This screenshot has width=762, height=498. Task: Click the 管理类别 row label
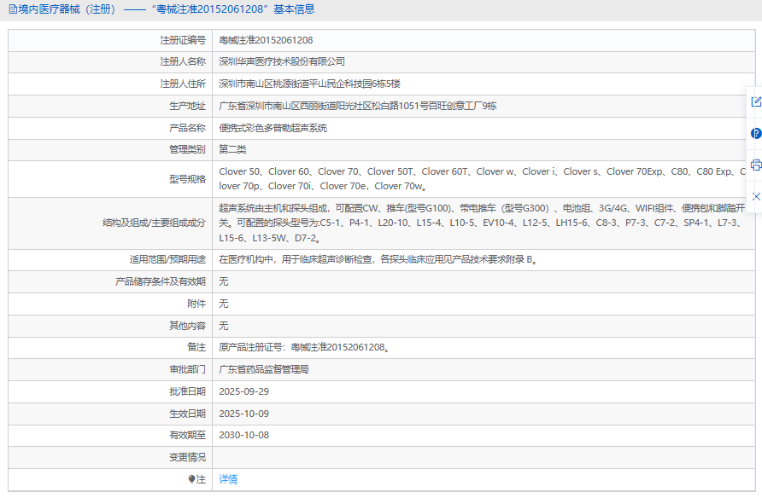188,149
